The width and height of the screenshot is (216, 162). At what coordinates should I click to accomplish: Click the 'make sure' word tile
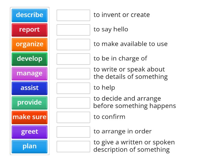(29, 117)
